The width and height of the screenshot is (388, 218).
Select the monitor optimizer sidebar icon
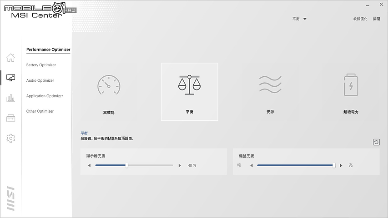pyautogui.click(x=10, y=78)
